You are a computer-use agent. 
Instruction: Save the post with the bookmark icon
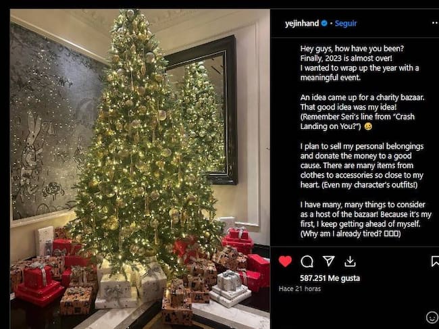coord(435,261)
